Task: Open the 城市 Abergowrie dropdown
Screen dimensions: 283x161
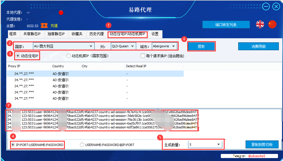Action: [164, 46]
